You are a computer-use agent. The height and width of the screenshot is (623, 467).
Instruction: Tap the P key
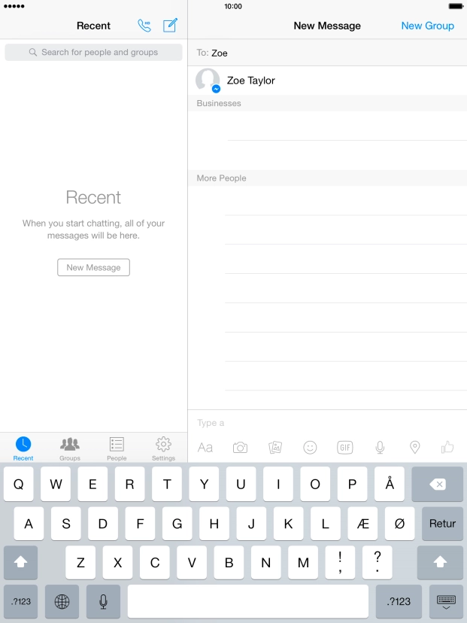(352, 484)
